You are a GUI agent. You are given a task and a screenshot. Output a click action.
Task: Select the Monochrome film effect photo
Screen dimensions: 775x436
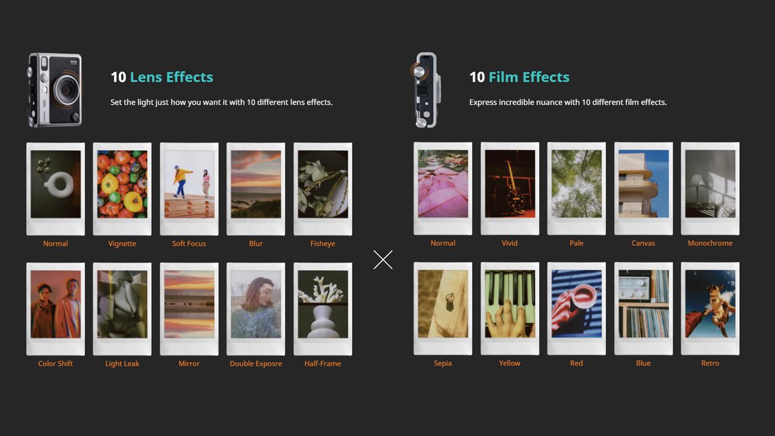point(710,188)
